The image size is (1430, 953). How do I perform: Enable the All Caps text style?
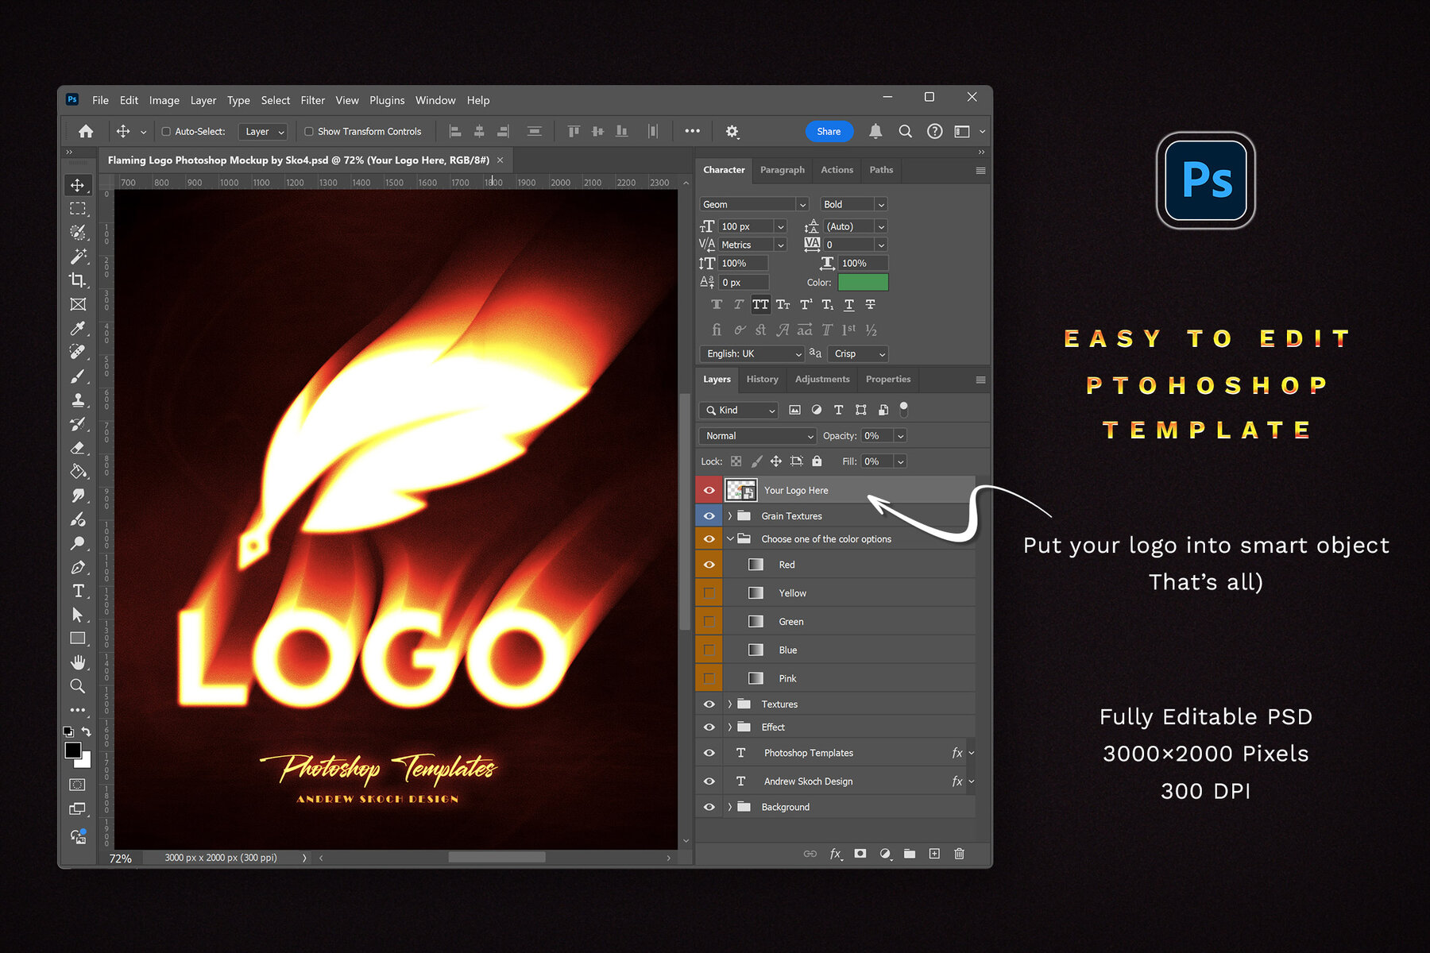[x=760, y=304]
